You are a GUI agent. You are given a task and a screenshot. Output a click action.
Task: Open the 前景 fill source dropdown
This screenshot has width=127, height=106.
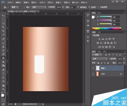point(14,7)
